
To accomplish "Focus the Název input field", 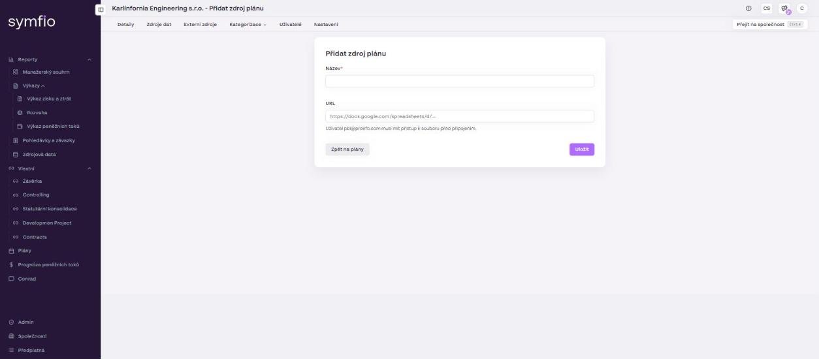I will [x=460, y=82].
